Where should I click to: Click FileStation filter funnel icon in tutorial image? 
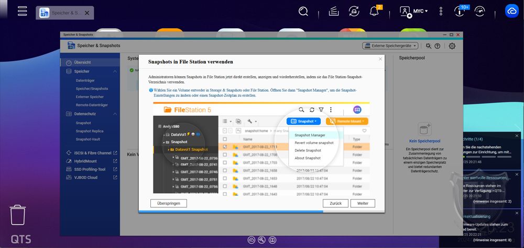coord(321,110)
